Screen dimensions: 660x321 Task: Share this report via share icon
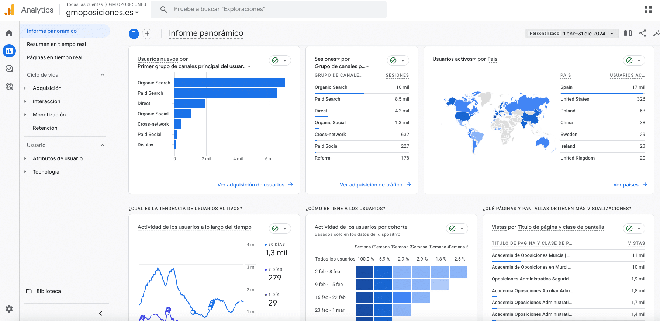click(x=642, y=33)
